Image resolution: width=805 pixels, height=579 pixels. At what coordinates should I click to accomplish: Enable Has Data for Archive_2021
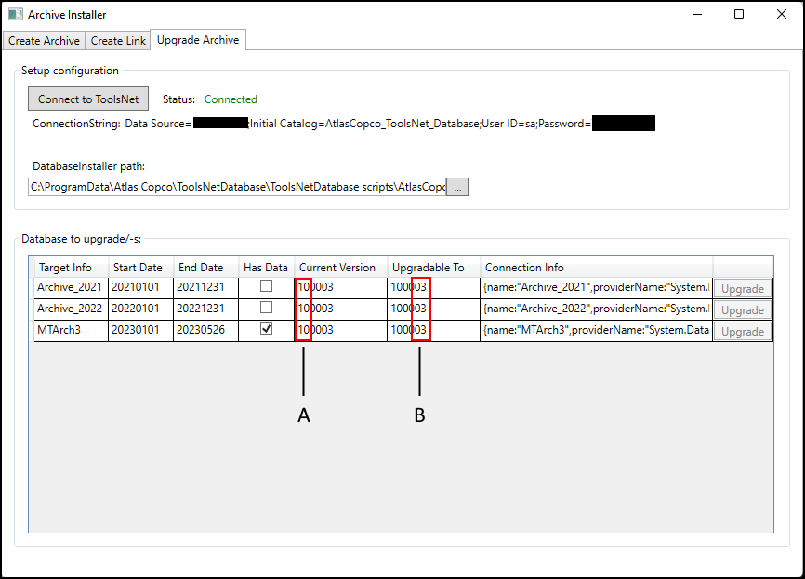pyautogui.click(x=265, y=287)
